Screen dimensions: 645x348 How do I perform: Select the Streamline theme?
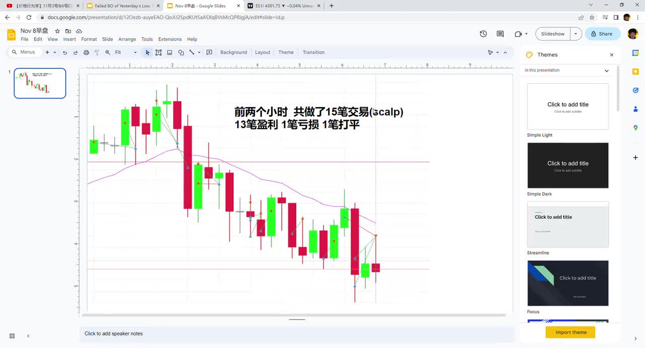pos(568,224)
